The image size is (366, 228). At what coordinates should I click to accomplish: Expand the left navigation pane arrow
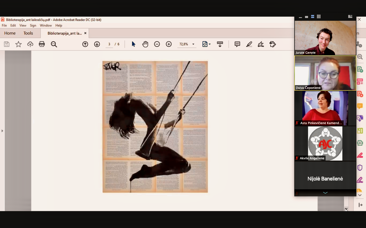2,131
